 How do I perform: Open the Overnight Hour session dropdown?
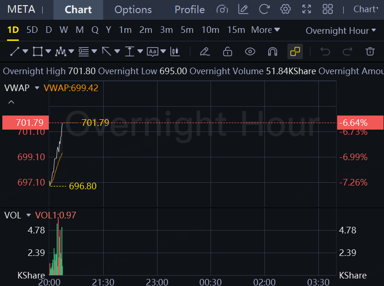tap(341, 31)
